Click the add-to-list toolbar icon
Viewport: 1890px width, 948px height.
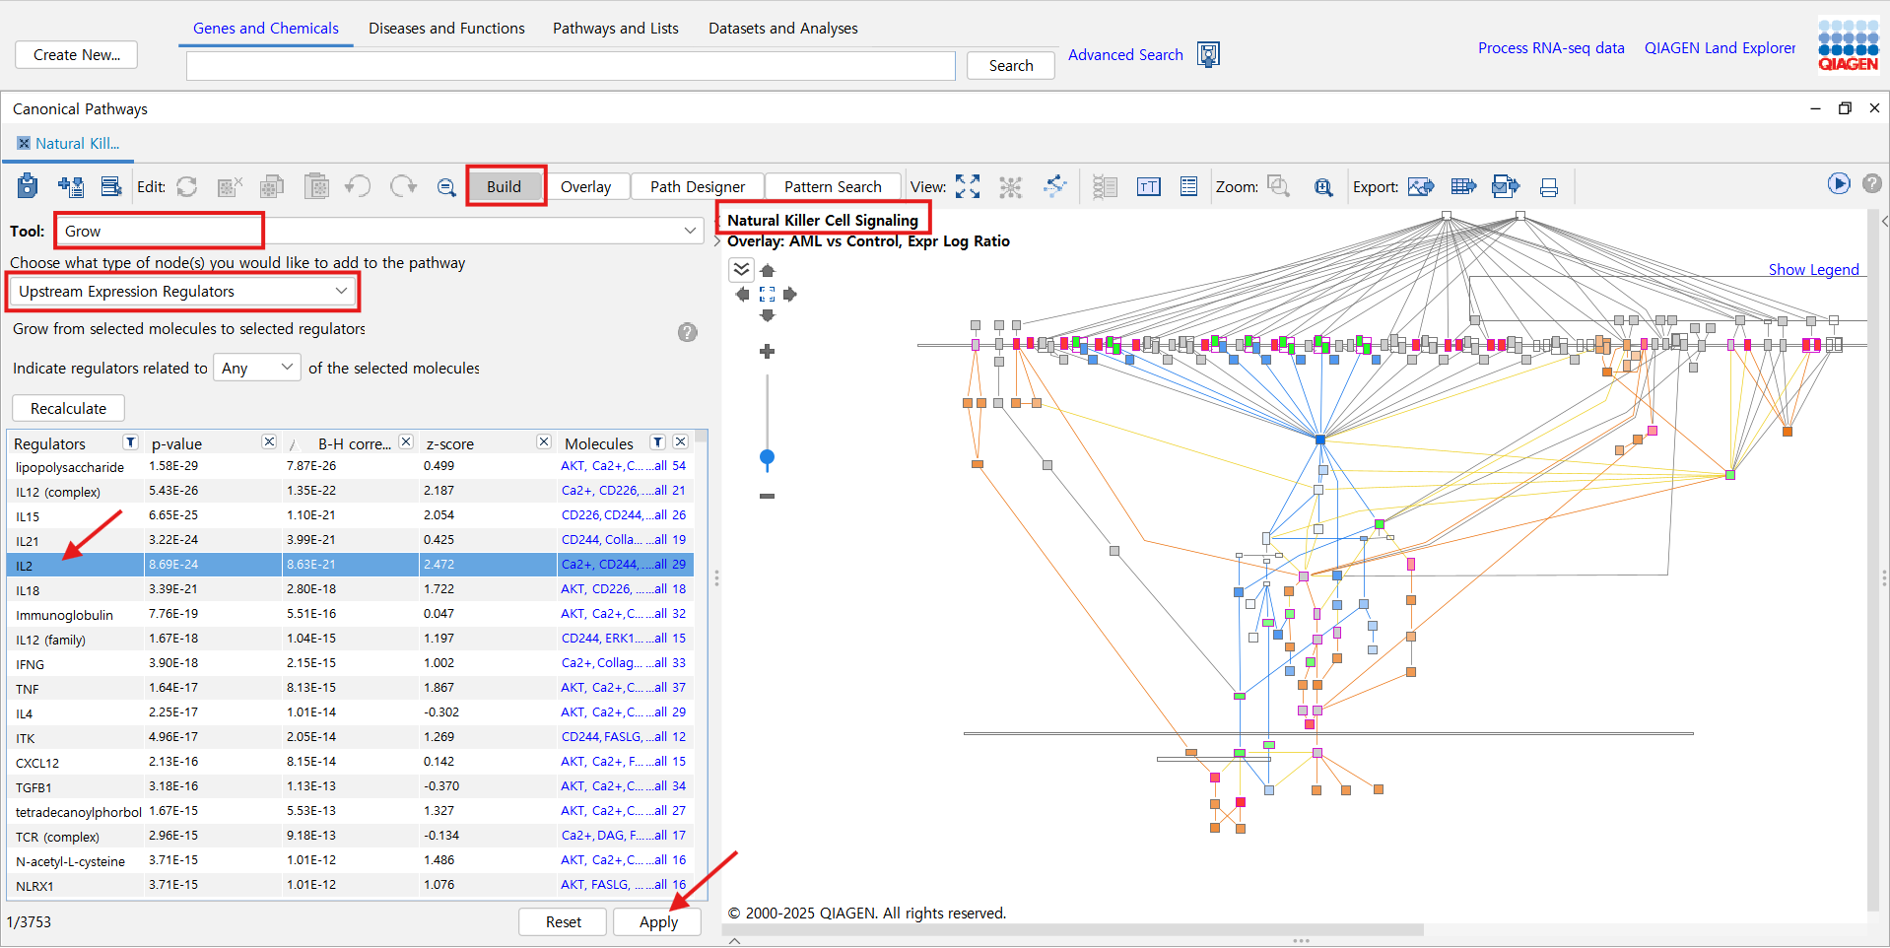(71, 186)
